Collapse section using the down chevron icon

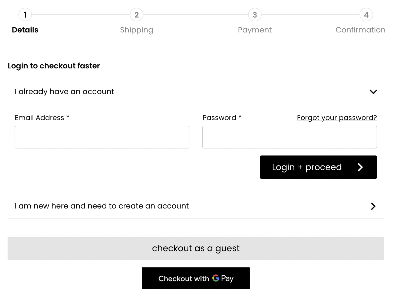(373, 92)
